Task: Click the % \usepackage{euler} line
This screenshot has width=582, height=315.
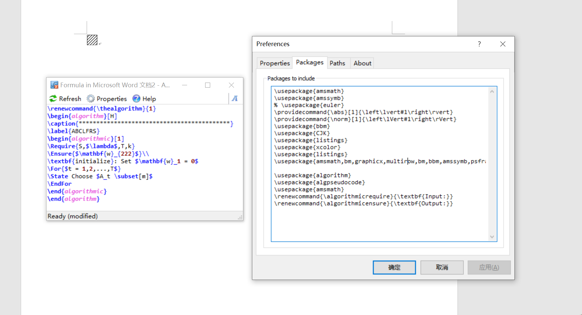Action: (x=309, y=105)
